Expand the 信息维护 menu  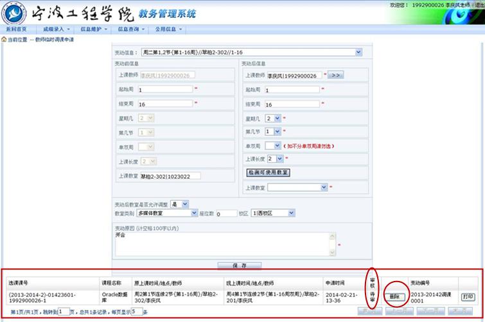coord(94,29)
